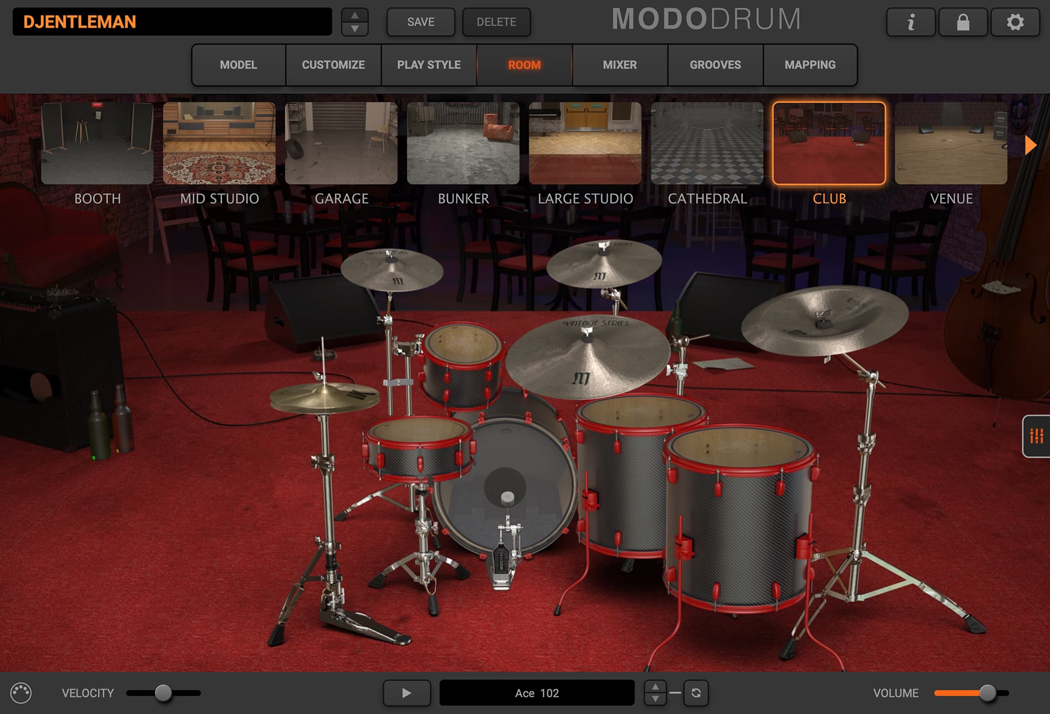Click the DELETE button
1050x714 pixels.
point(496,22)
